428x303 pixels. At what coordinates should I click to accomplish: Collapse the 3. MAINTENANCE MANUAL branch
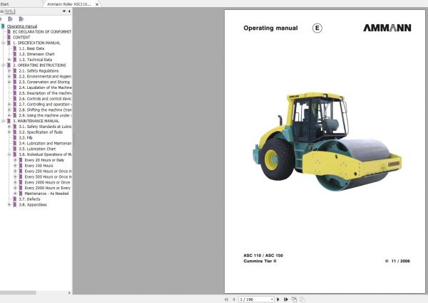pyautogui.click(x=4, y=121)
